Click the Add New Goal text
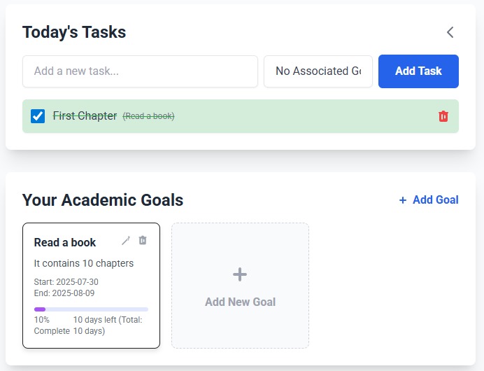Screen dimensions: 484x371 [x=240, y=302]
